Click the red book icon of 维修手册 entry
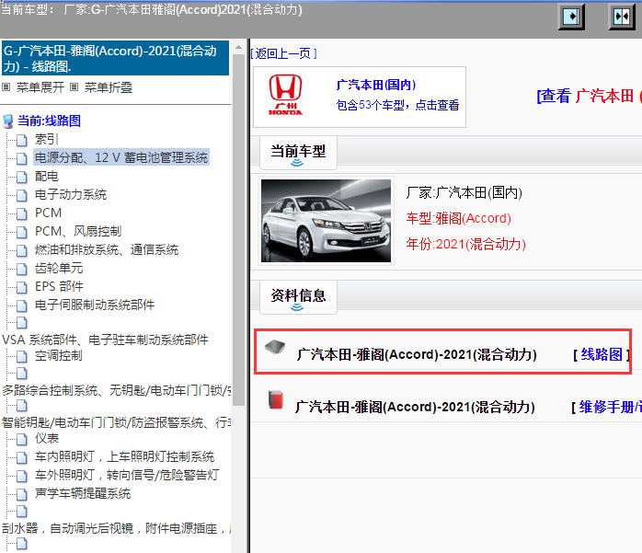The width and height of the screenshot is (642, 553). [276, 399]
